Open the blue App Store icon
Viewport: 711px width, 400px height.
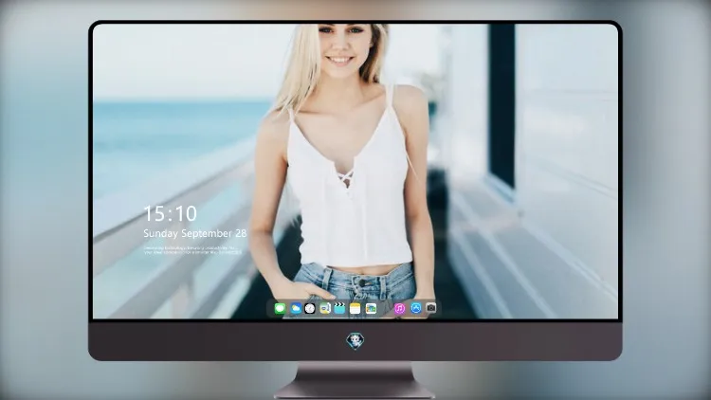click(416, 308)
